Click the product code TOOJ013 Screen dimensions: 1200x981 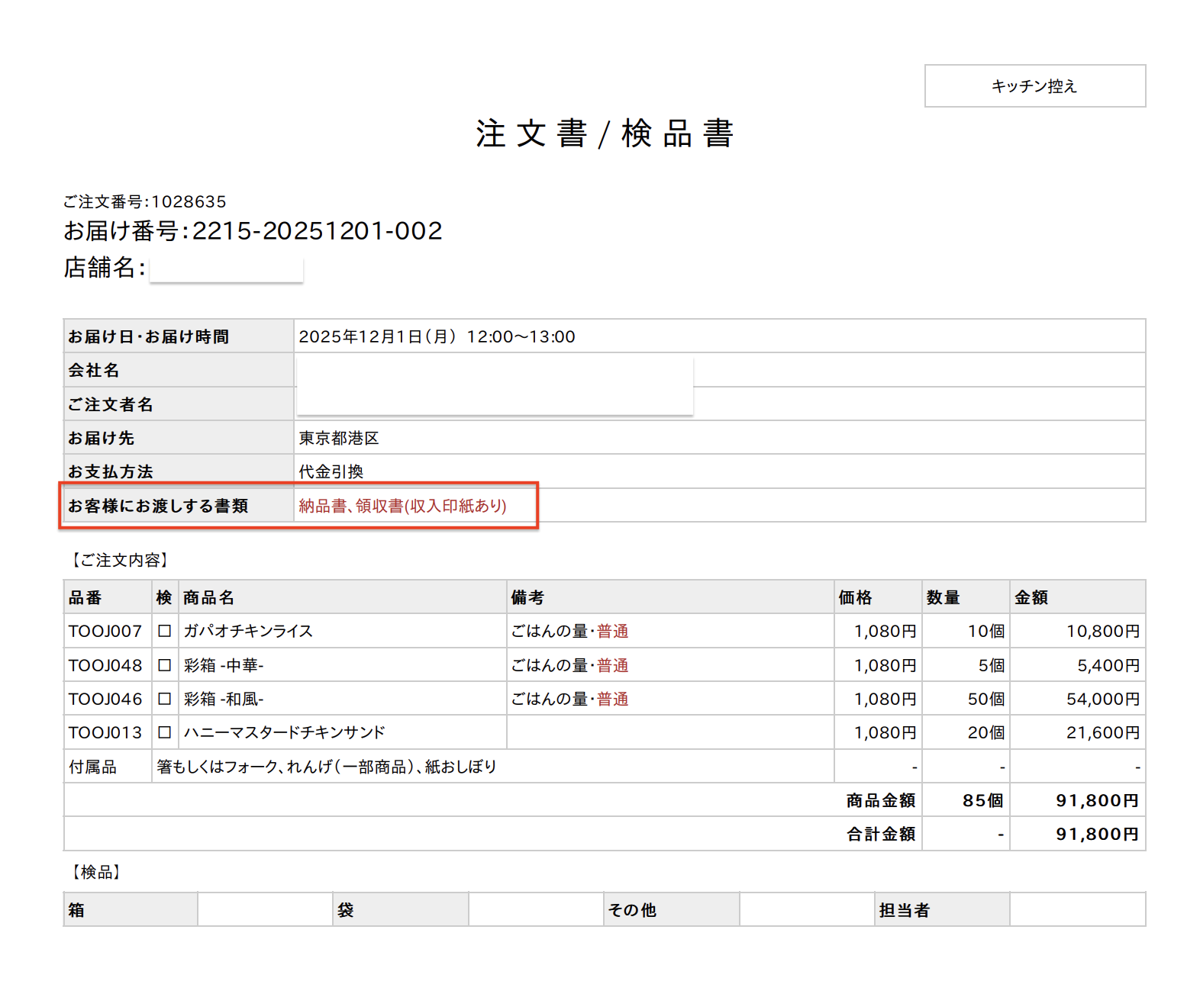[105, 732]
